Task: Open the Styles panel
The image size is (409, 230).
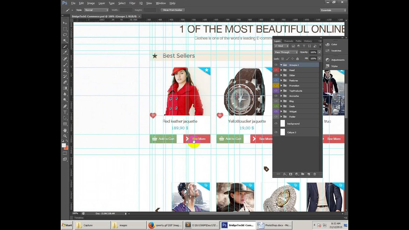Action: pyautogui.click(x=331, y=66)
